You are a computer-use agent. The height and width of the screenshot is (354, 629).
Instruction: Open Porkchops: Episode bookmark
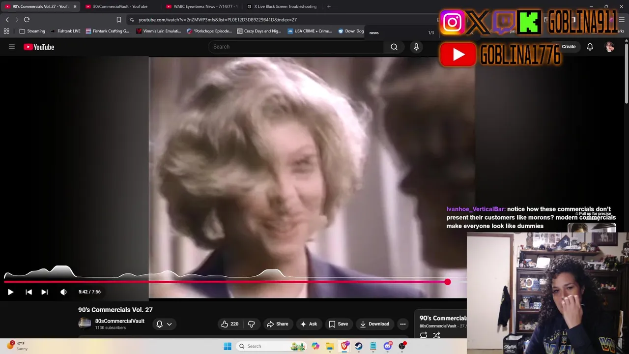pos(209,31)
